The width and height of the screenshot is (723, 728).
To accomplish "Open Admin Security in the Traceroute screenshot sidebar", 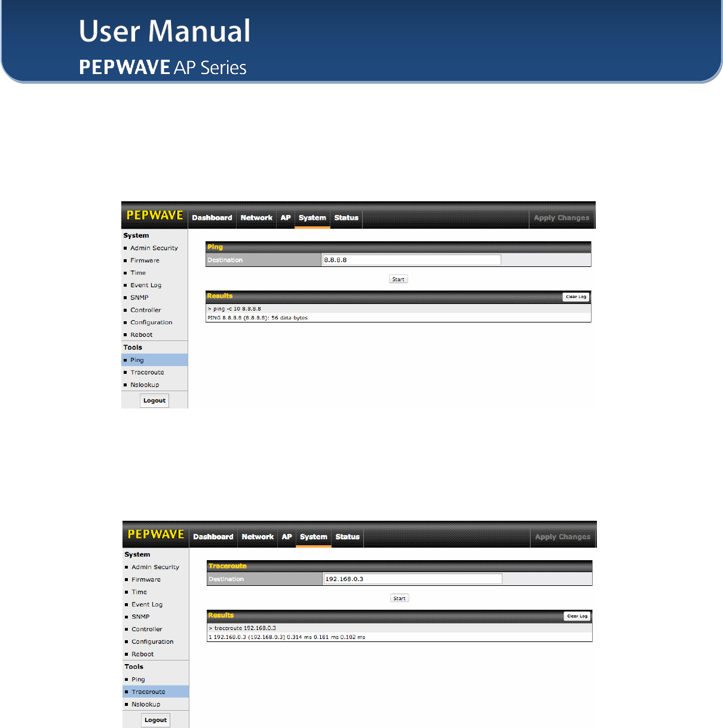I will pos(155,567).
